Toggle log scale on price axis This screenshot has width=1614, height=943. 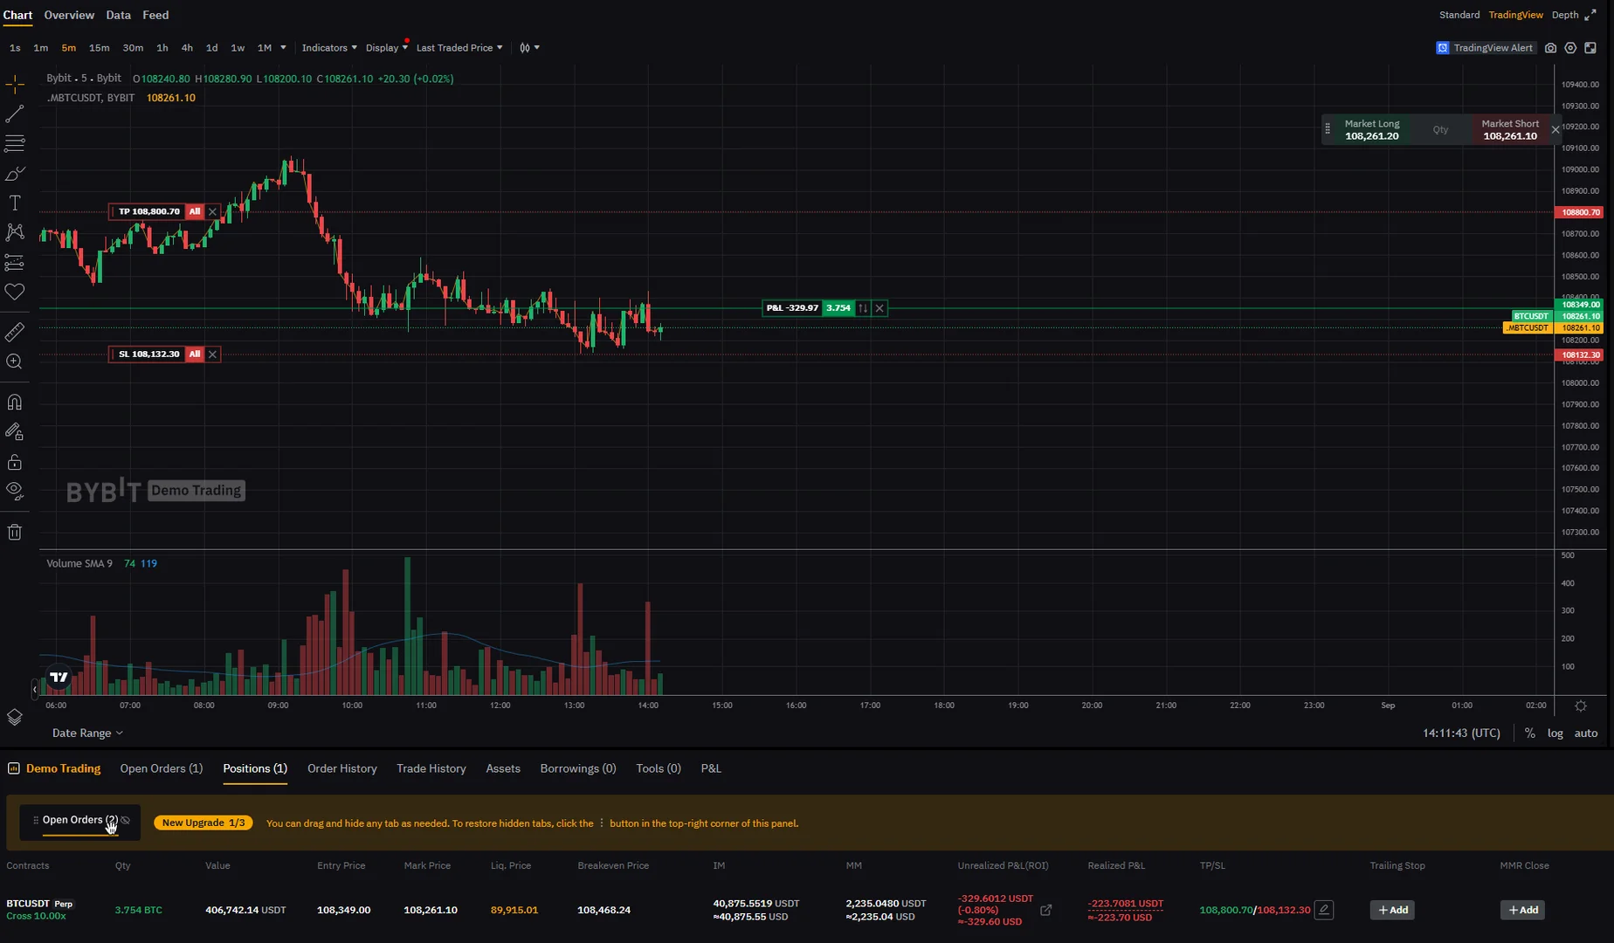[x=1555, y=733]
